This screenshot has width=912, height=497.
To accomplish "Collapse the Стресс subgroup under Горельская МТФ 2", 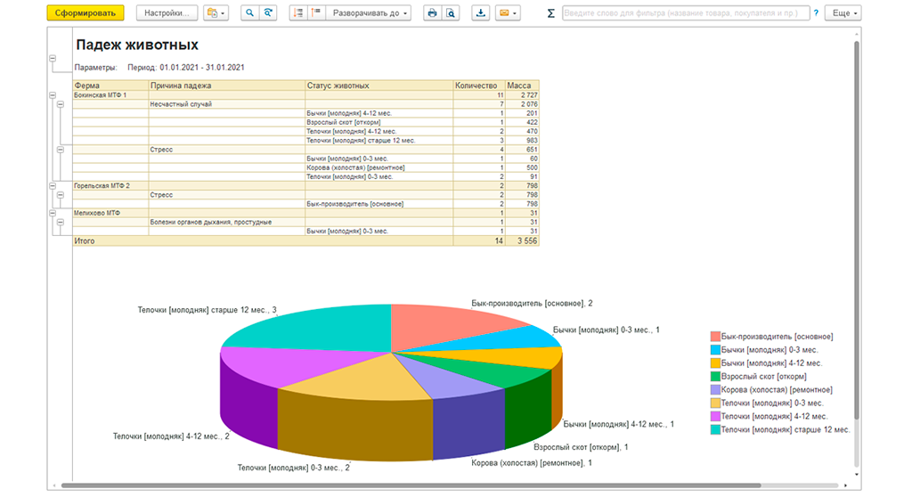I will click(61, 195).
